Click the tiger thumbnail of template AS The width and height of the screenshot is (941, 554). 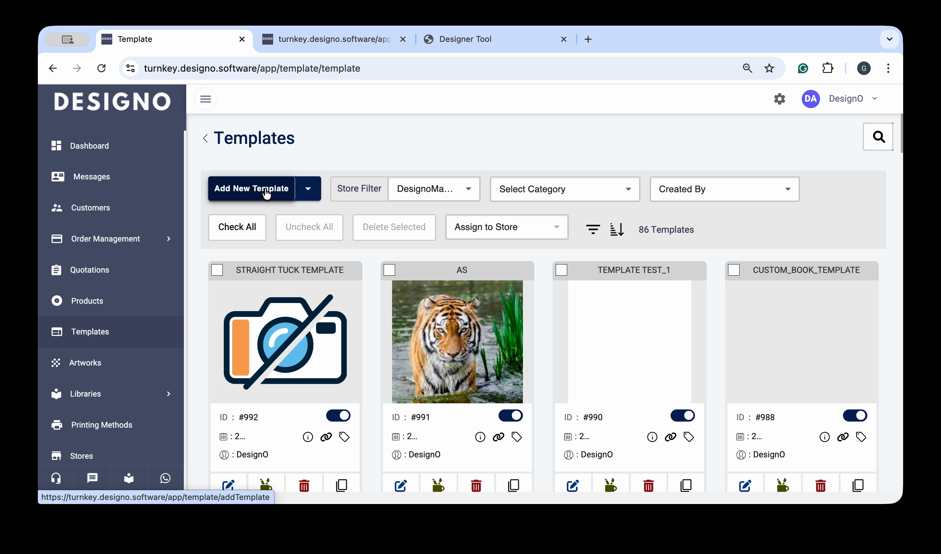tap(457, 342)
